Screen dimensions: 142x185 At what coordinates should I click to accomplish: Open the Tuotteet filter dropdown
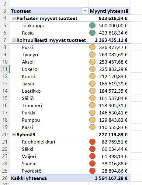[x=85, y=11]
